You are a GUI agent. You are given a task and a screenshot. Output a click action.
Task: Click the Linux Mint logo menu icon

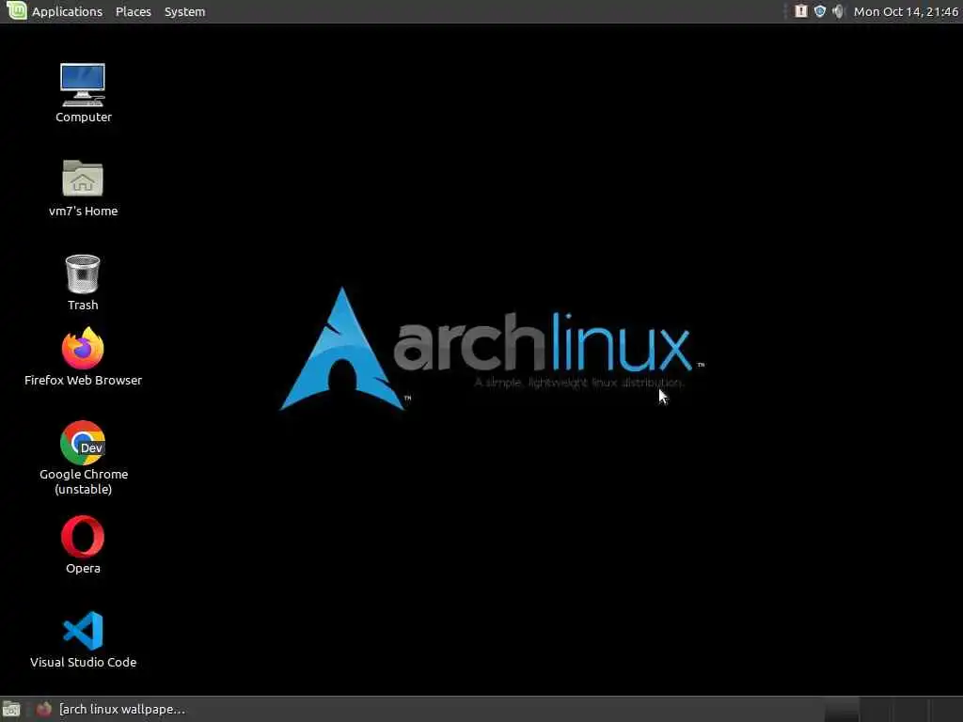[x=17, y=10]
